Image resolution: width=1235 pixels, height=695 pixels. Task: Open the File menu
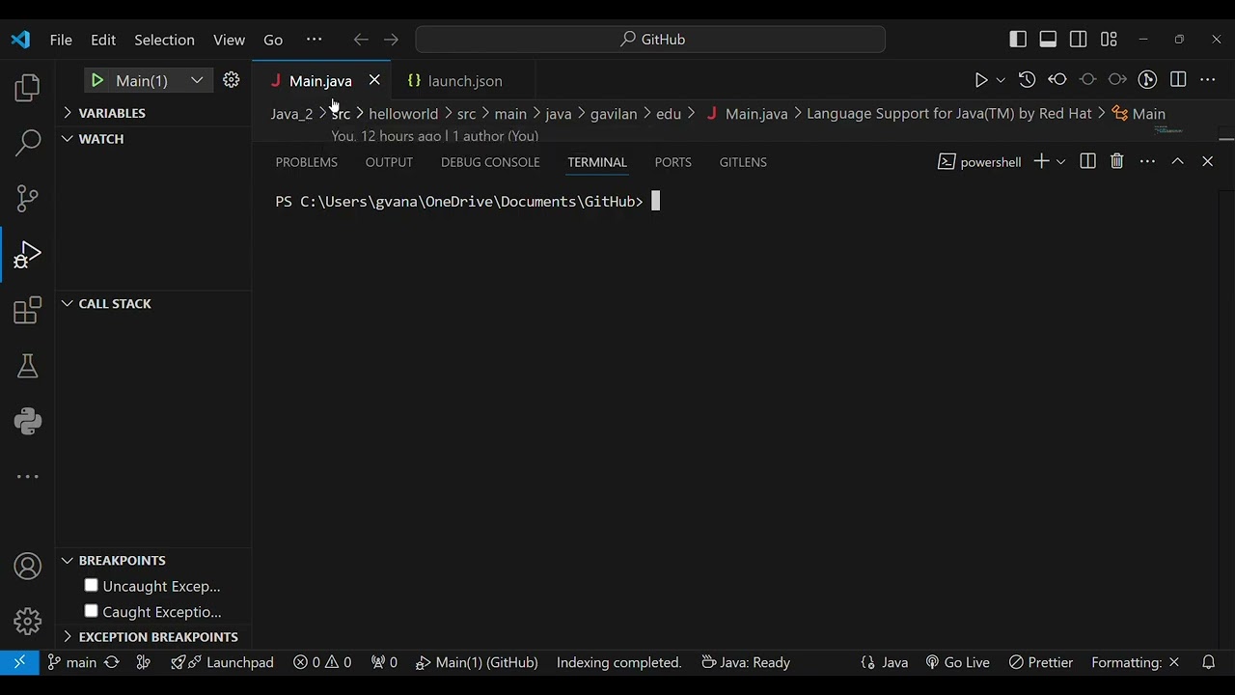point(61,40)
